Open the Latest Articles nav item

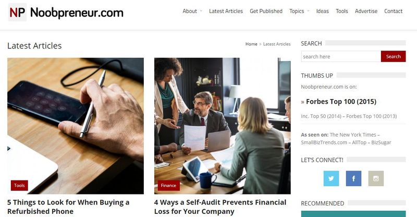point(226,11)
